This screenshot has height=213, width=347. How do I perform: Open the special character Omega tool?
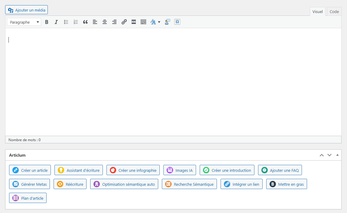[177, 22]
